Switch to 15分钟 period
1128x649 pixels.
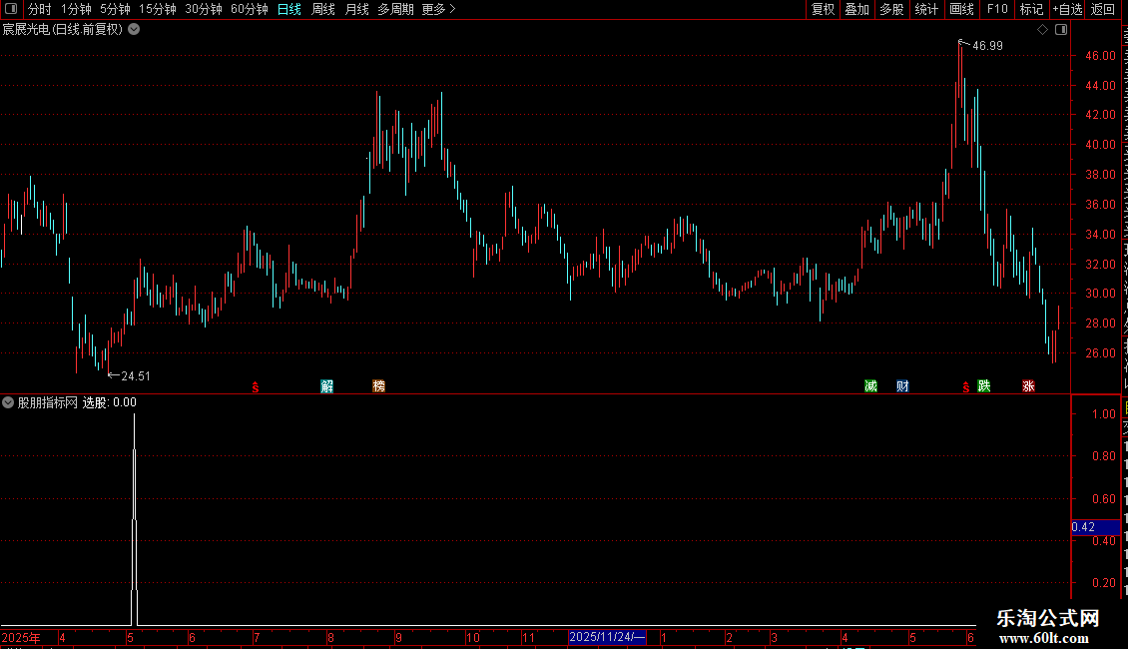point(158,9)
